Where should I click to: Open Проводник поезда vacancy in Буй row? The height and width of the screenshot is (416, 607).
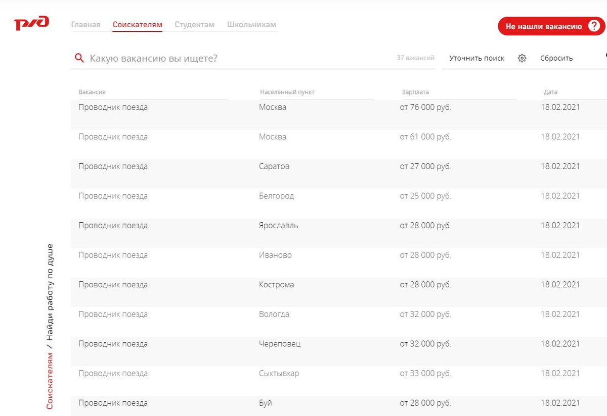pos(113,403)
